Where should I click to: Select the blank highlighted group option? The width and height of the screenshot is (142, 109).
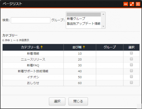click(x=84, y=14)
